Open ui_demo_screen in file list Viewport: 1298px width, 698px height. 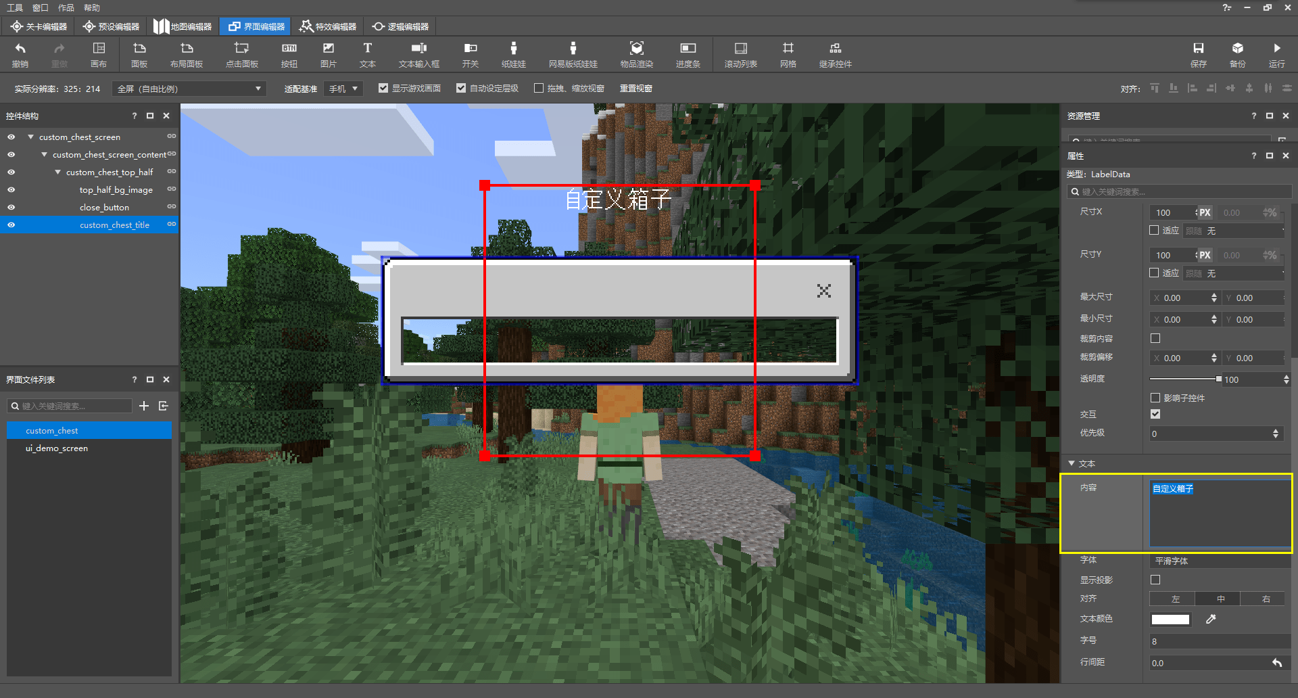[x=57, y=448]
